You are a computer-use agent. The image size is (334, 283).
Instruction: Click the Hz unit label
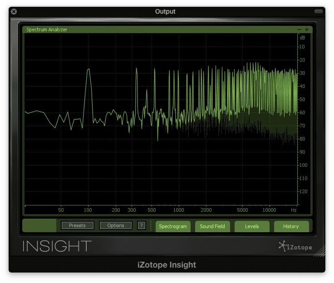click(x=294, y=210)
